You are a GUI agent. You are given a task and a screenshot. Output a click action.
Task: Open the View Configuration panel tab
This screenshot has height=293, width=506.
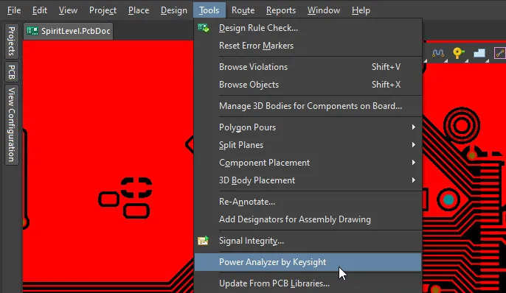pos(12,124)
